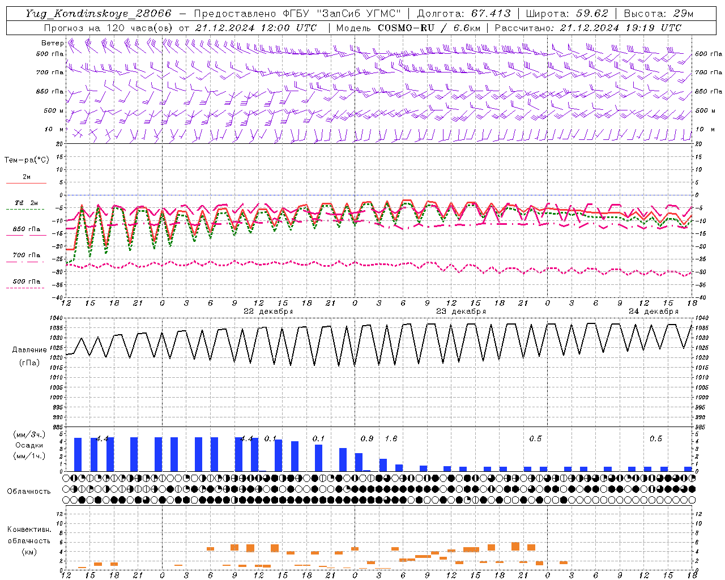Click the Давление panel label
The width and height of the screenshot is (725, 580).
(29, 350)
